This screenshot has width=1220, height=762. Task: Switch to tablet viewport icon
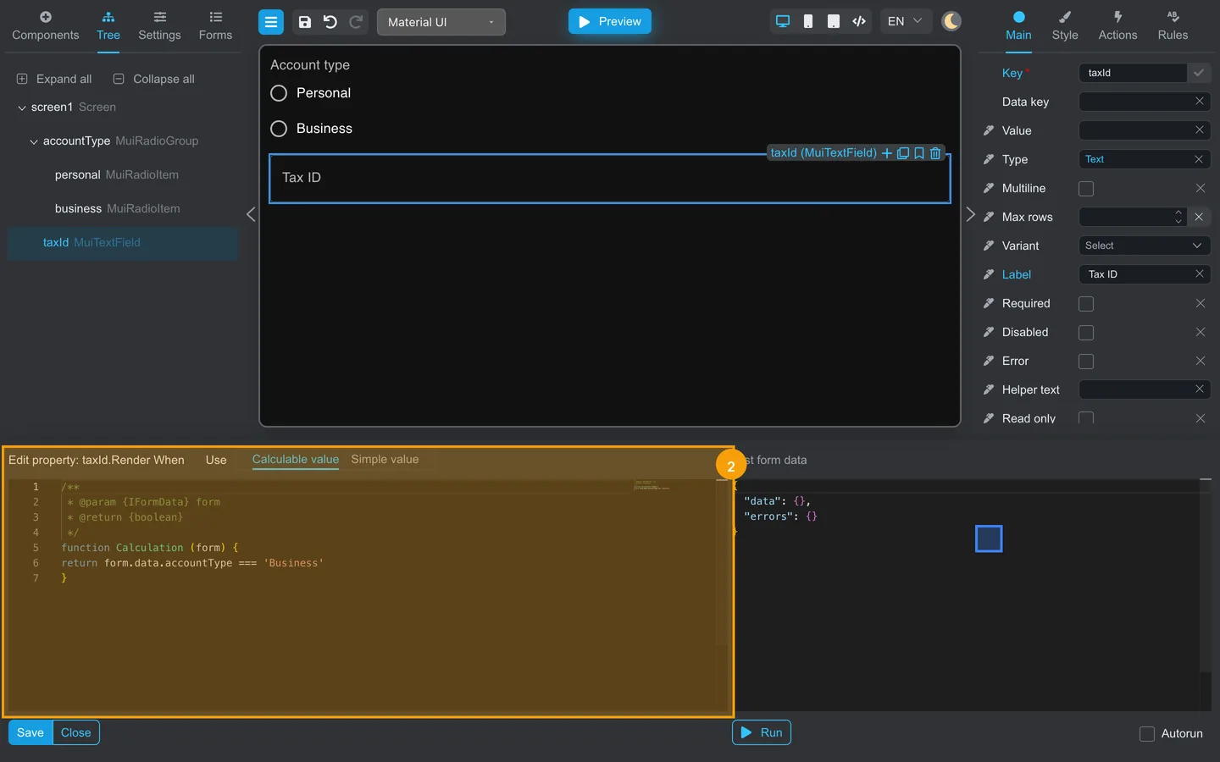[x=834, y=21]
